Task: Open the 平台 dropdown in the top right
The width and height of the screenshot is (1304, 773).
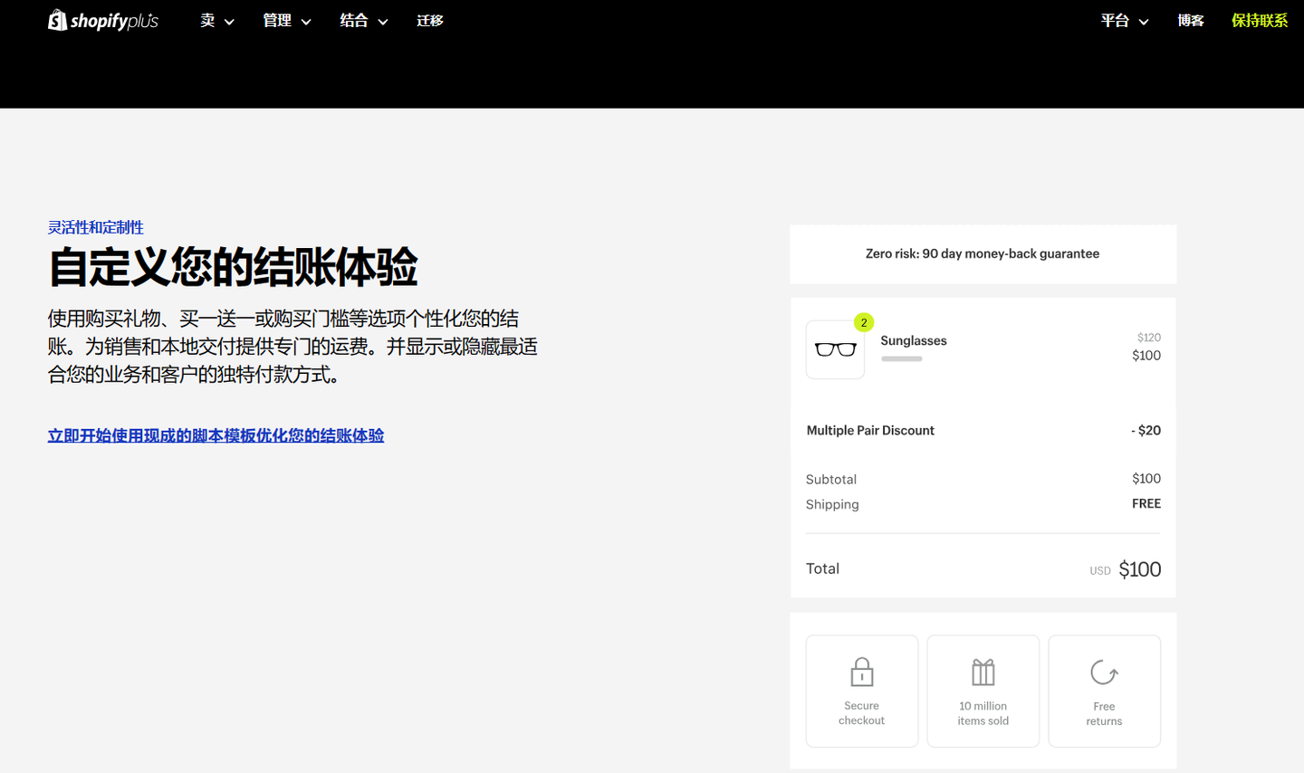Action: 1124,20
